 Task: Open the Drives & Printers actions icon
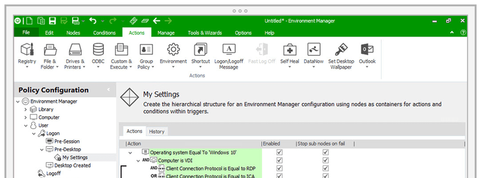tap(75, 50)
